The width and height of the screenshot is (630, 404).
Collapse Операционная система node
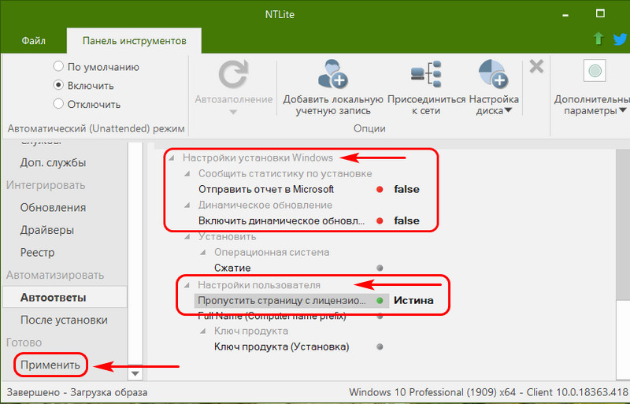click(203, 253)
